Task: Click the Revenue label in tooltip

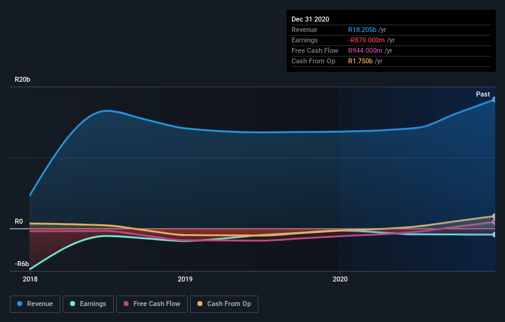Action: [304, 29]
